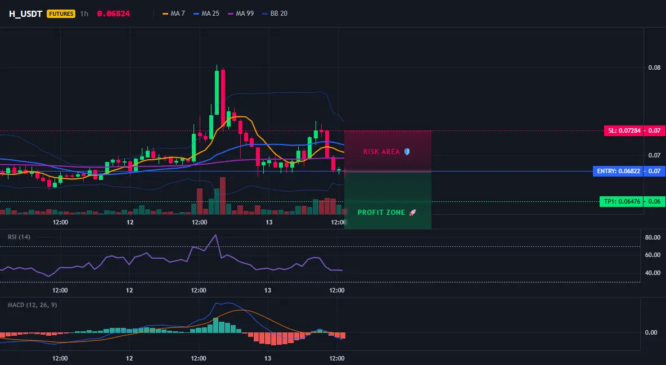Viewport: 666px width, 365px height.
Task: Click the tallest red volume bar
Action: (x=223, y=196)
